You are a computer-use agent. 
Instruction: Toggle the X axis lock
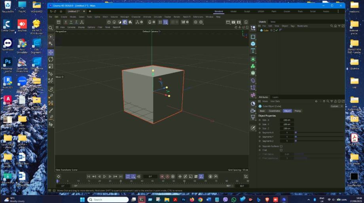[x=66, y=22]
